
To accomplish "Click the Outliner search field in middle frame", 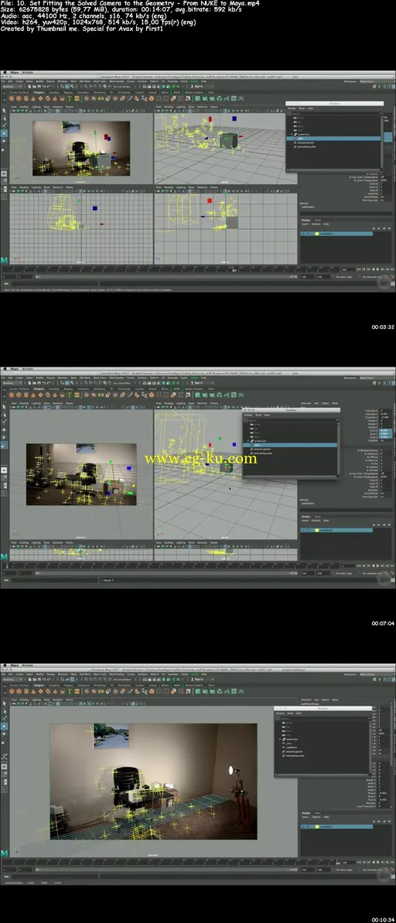I will (293, 419).
